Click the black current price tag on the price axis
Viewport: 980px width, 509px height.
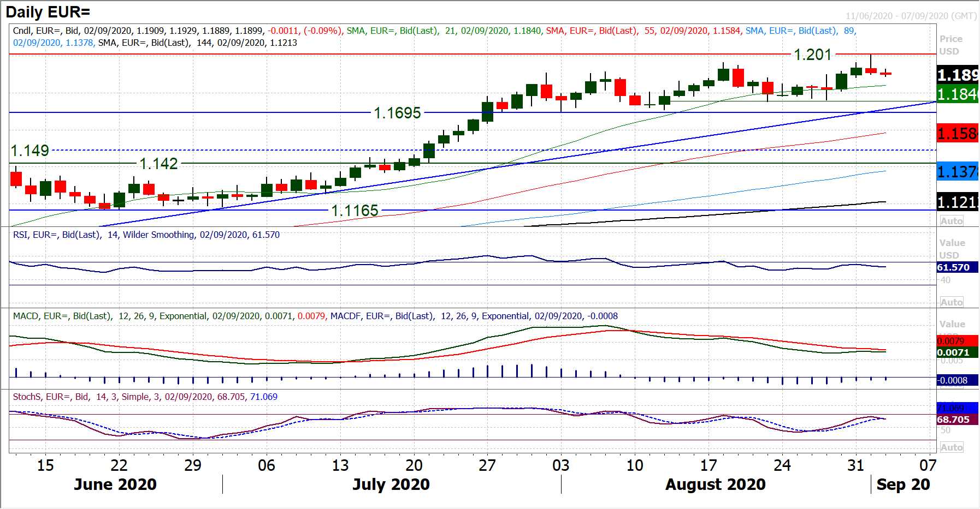pyautogui.click(x=957, y=75)
